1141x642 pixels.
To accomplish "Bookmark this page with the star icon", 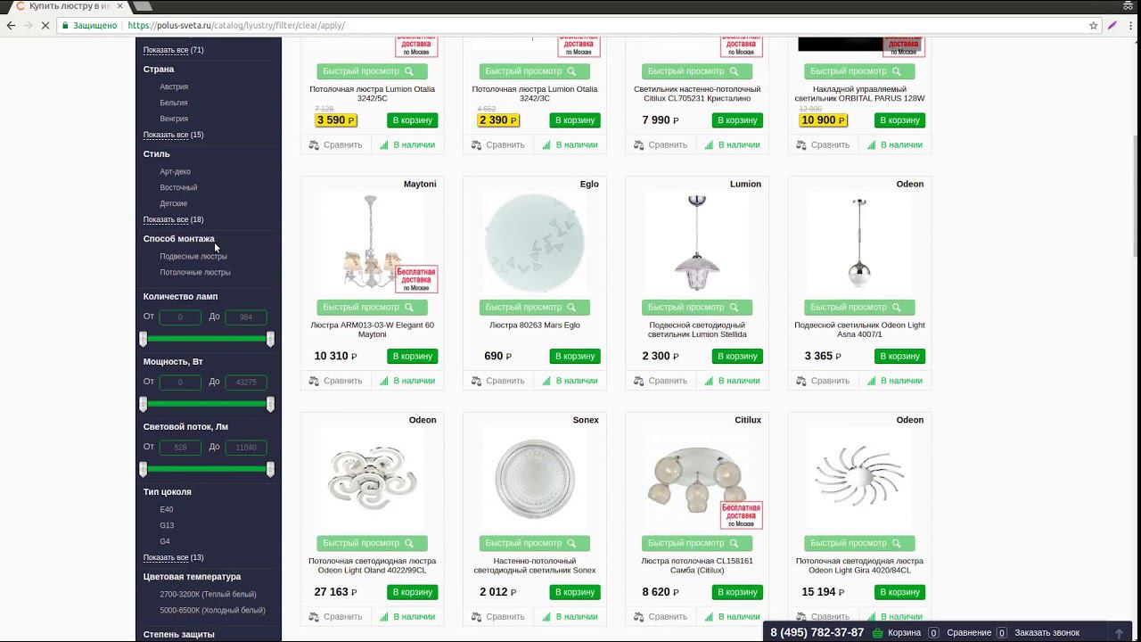I will click(x=1094, y=26).
